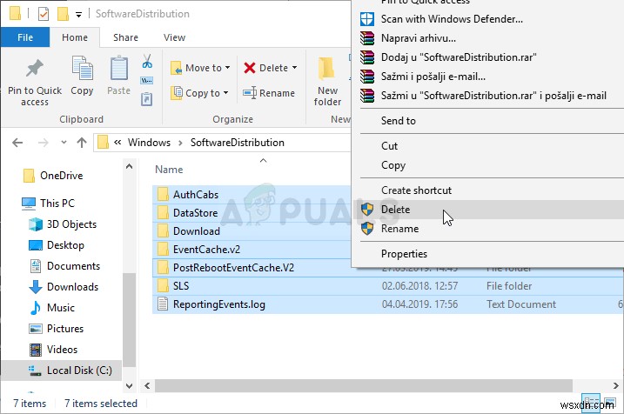Viewport: 624px width, 414px height.
Task: Click the Forward navigation arrow
Action: 43,143
